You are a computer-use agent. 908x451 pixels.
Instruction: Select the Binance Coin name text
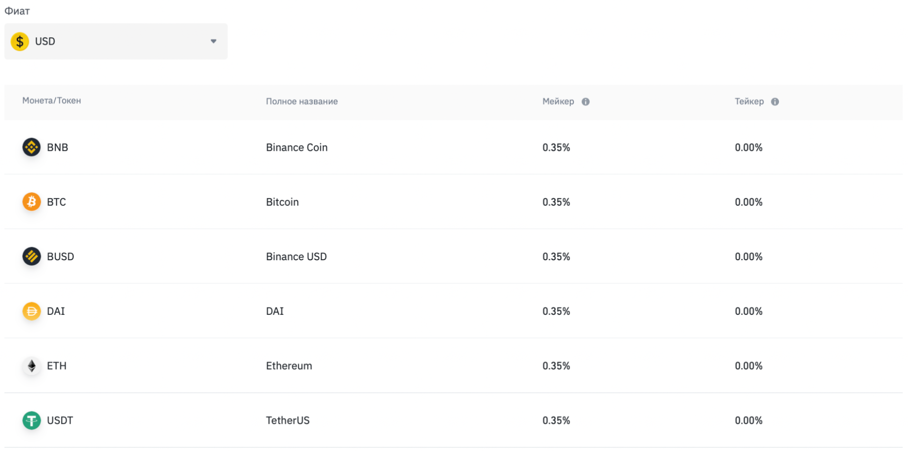(297, 148)
